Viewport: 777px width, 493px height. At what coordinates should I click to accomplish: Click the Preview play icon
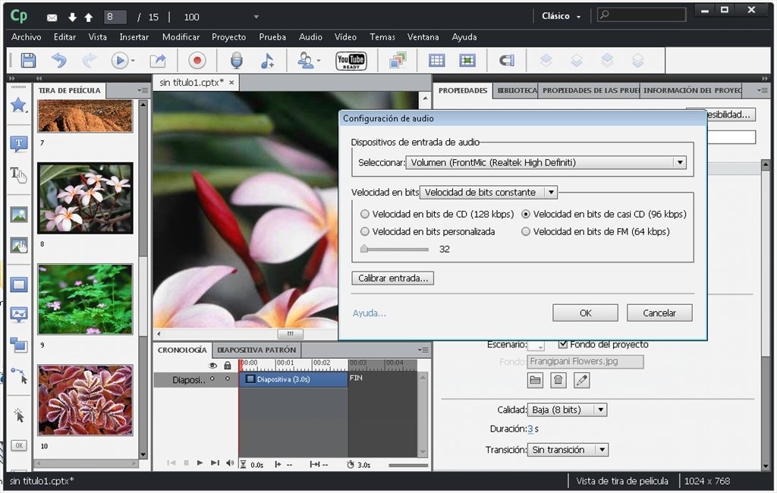click(x=119, y=61)
